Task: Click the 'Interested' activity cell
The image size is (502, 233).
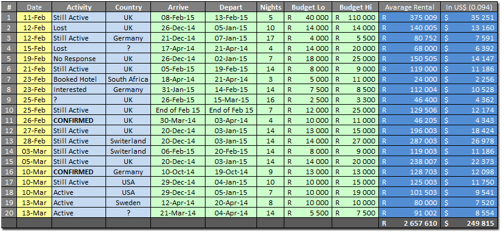Action: 79,90
